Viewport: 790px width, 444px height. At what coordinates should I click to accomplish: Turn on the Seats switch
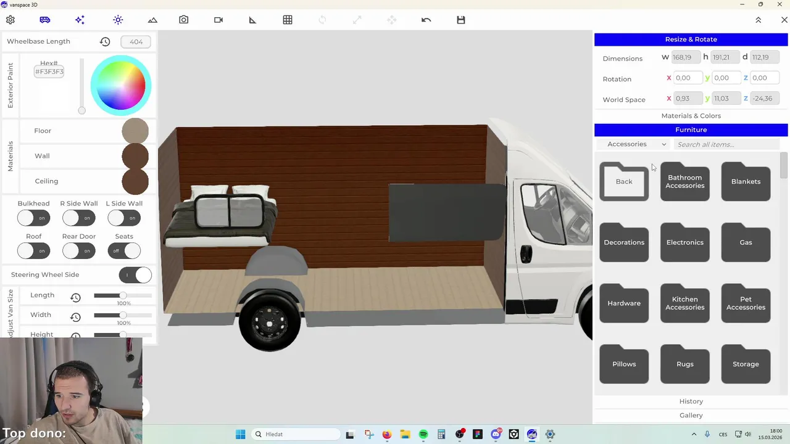click(124, 251)
